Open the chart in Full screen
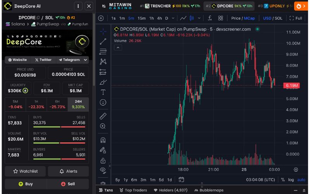This screenshot has height=194, width=310. 296,18
